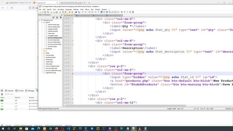Select admin.footer.php in the file tree
The width and height of the screenshot is (233, 131).
coord(54,25)
